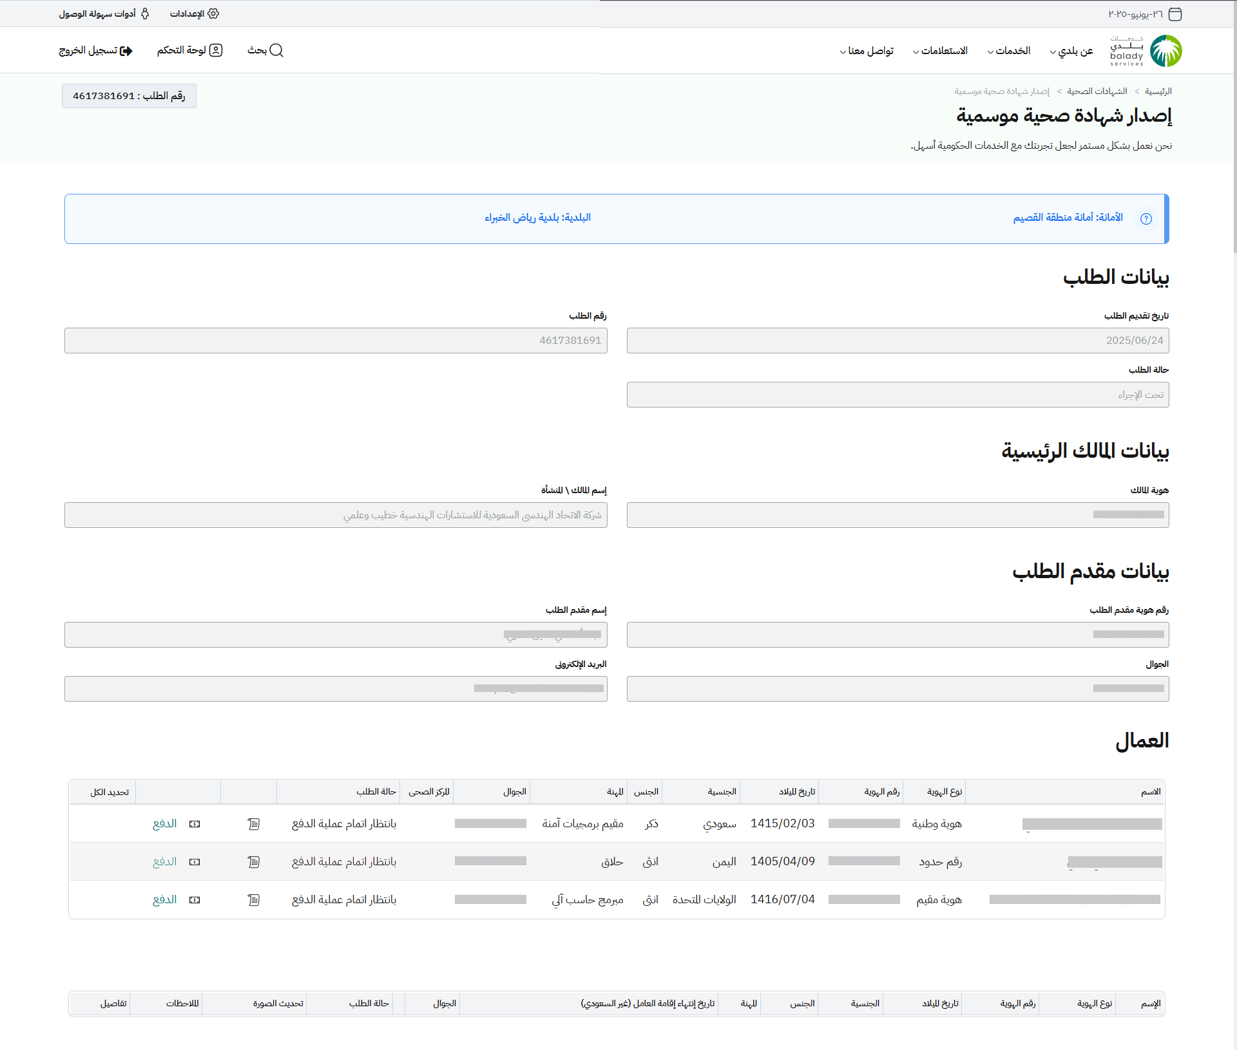Click 'الدفع' link for the Saudi worker
This screenshot has height=1050, width=1237.
click(164, 824)
